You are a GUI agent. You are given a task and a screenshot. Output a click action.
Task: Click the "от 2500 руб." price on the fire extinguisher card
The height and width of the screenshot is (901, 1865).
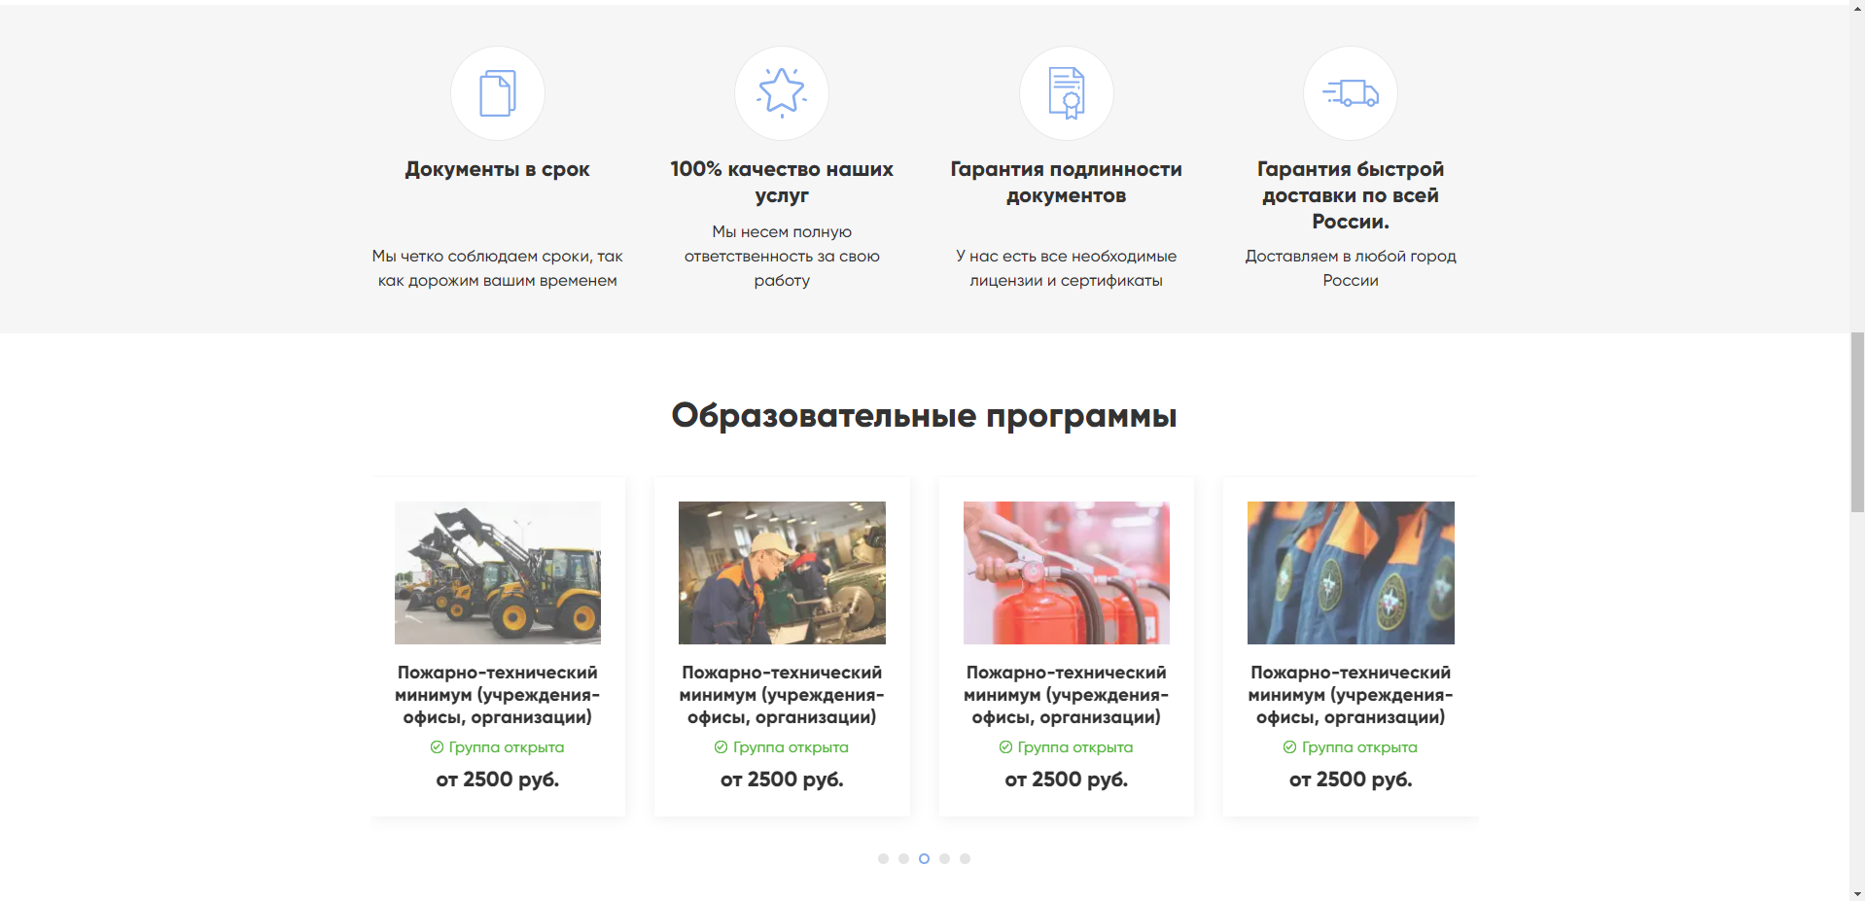tap(1067, 780)
